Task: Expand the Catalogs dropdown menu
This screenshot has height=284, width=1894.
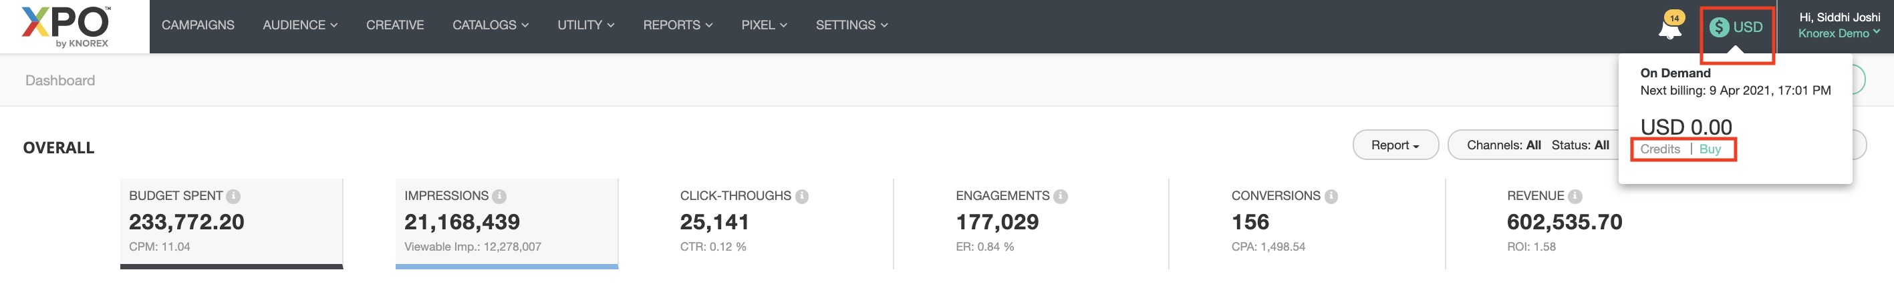Action: point(491,25)
